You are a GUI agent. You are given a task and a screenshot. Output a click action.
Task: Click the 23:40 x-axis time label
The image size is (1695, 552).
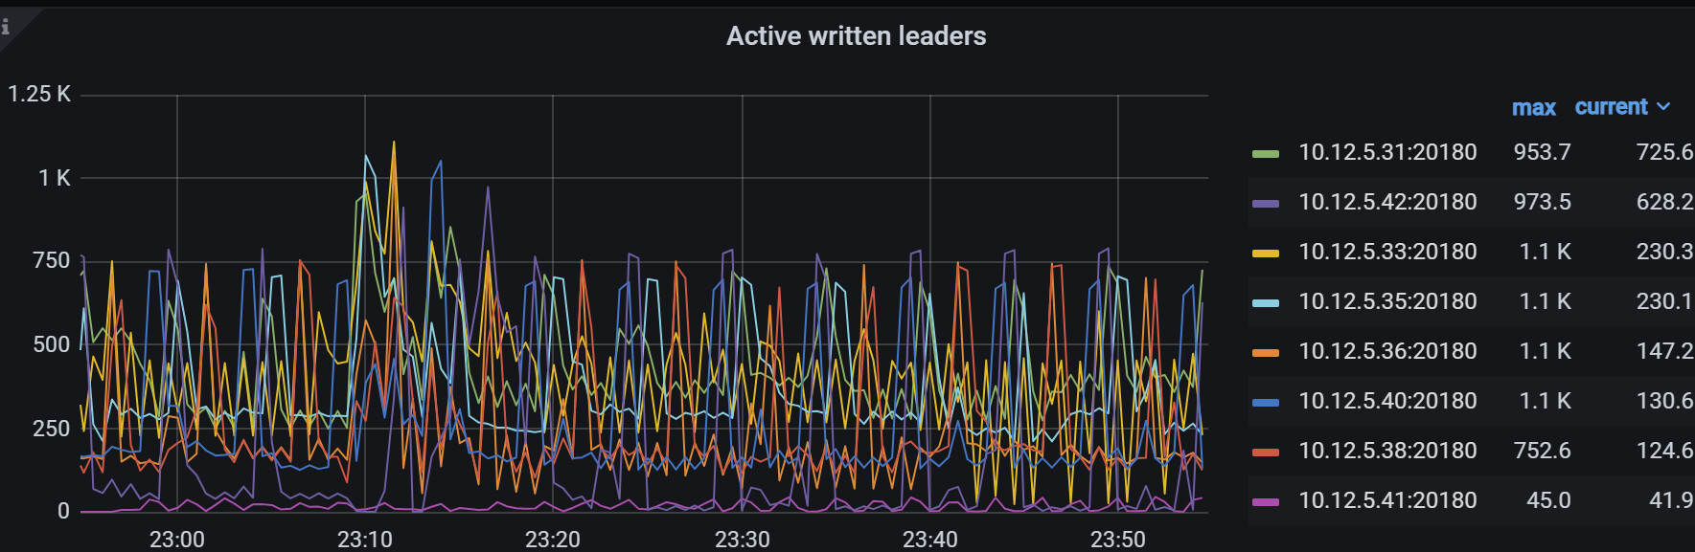coord(930,540)
